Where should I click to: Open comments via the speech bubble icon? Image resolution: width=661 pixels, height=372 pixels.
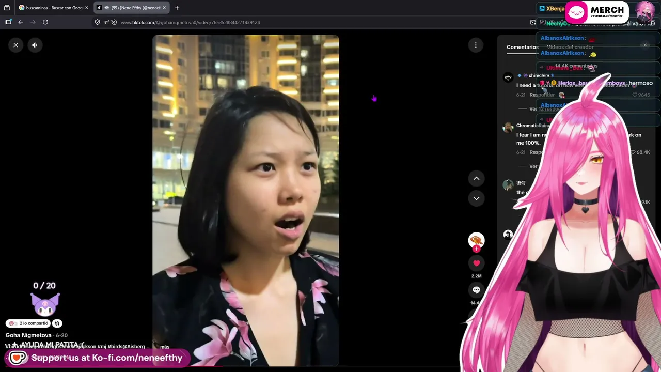pyautogui.click(x=476, y=290)
